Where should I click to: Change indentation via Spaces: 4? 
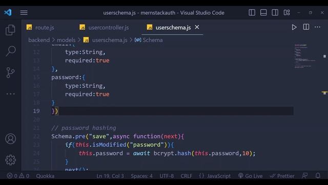coord(141,176)
